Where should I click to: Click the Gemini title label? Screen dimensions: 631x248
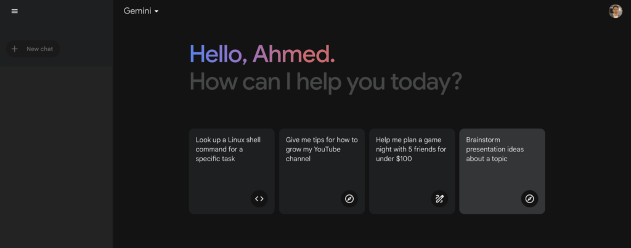coord(137,11)
